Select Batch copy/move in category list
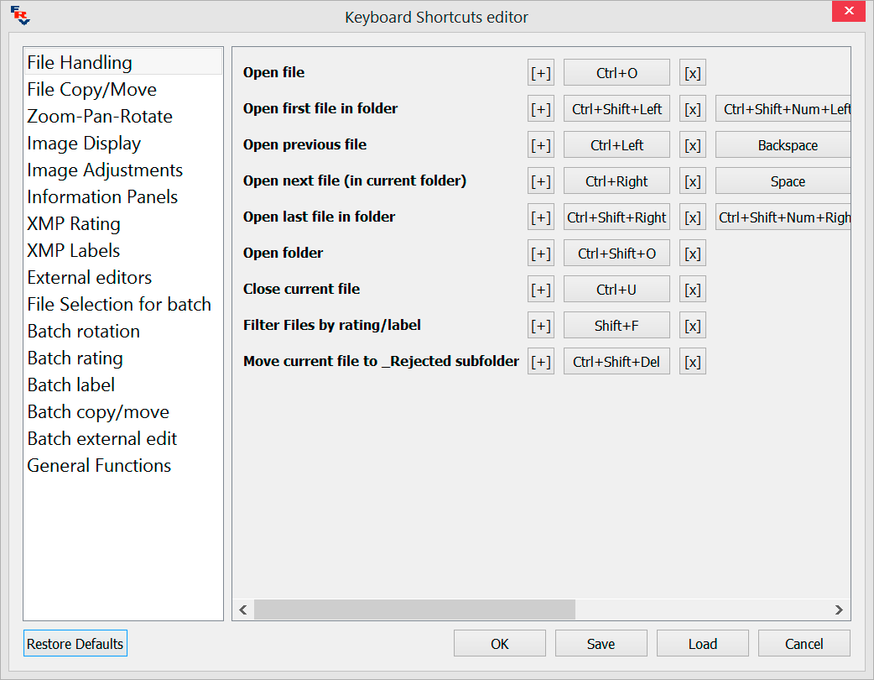The height and width of the screenshot is (680, 874). (98, 412)
